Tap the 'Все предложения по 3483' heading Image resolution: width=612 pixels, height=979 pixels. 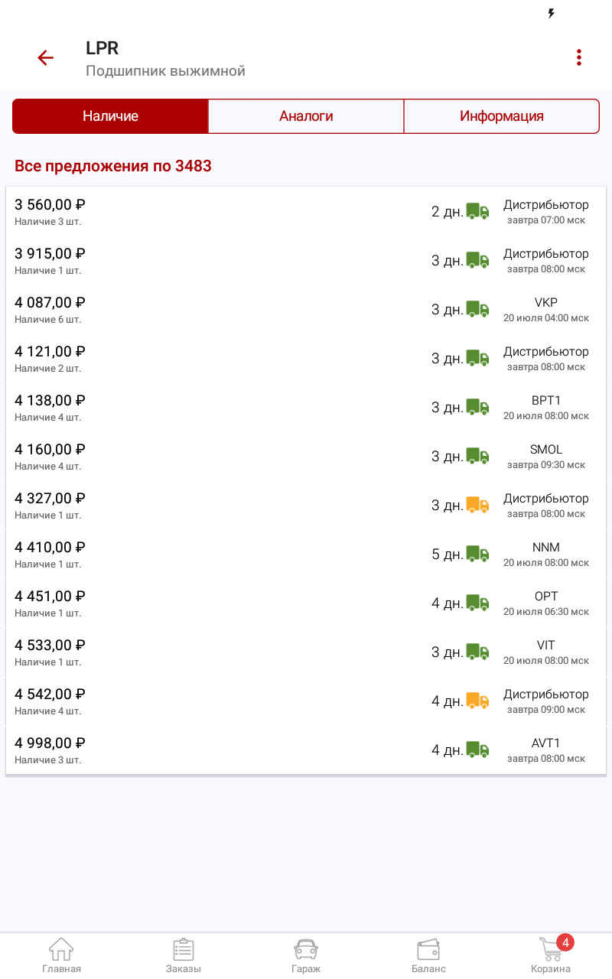(x=113, y=166)
